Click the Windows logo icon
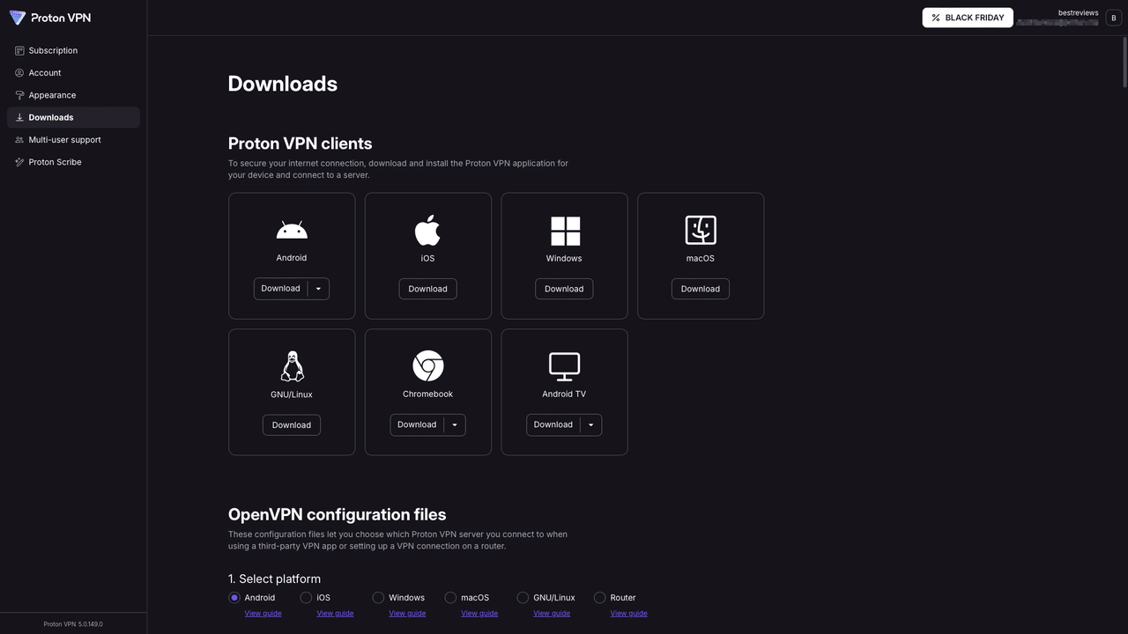Viewport: 1128px width, 634px height. coord(563,230)
